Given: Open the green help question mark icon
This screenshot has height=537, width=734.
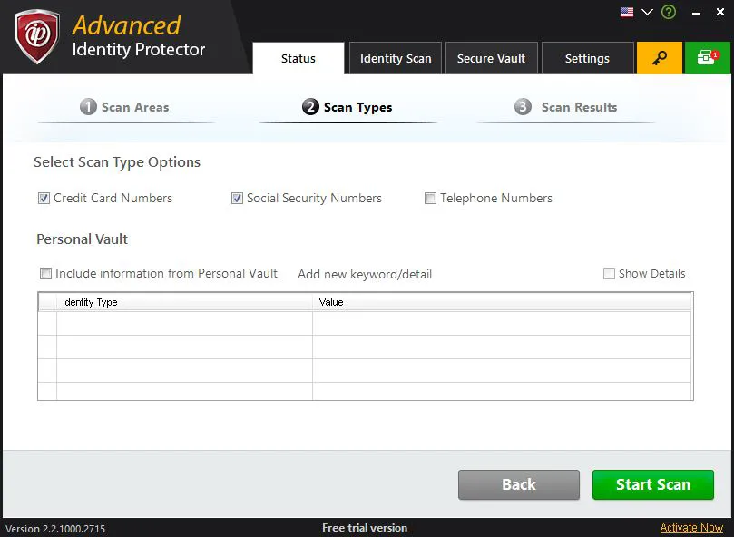Looking at the screenshot, I should [x=669, y=12].
